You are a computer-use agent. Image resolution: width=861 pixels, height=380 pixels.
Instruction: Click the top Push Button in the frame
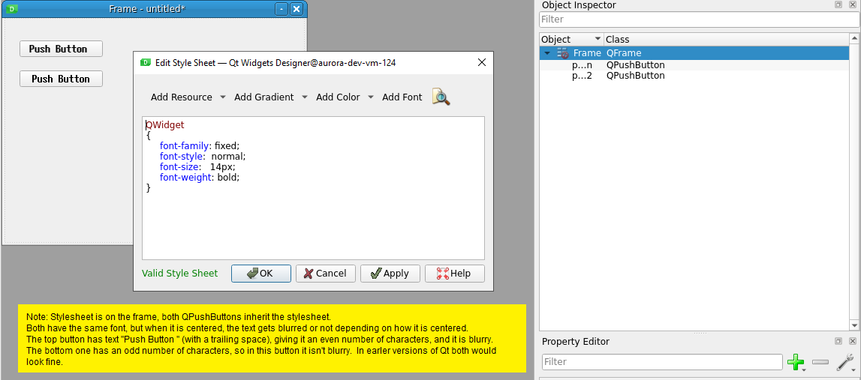point(61,49)
